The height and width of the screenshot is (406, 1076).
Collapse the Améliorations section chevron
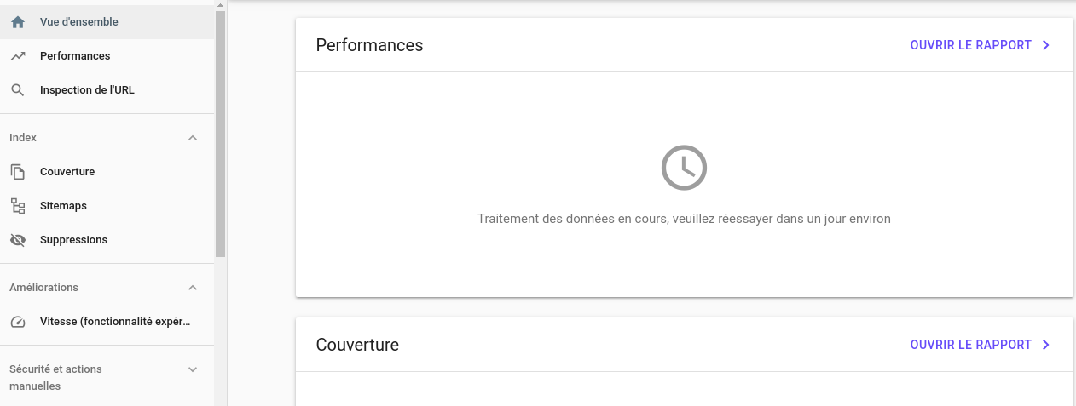pos(193,288)
